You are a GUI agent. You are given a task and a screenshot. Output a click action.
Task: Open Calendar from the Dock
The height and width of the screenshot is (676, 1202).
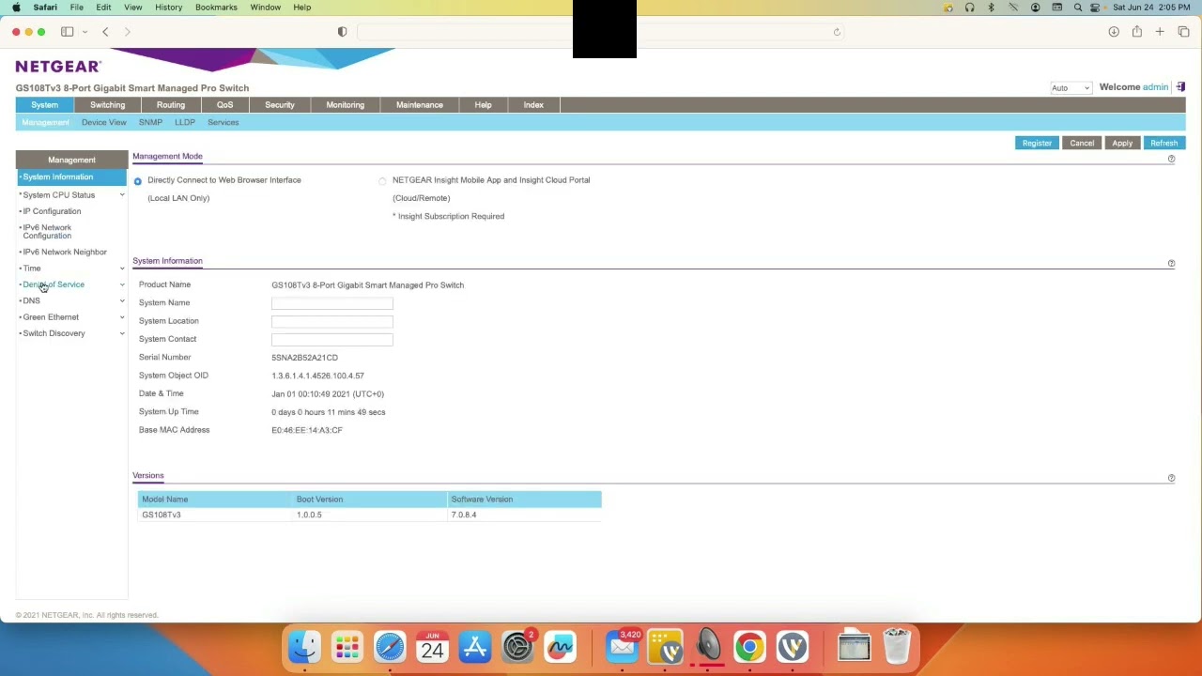(433, 647)
